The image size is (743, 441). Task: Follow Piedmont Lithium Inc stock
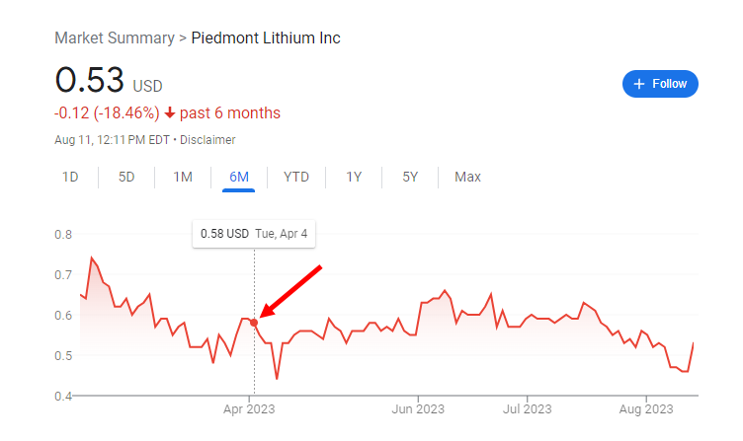[x=660, y=84]
